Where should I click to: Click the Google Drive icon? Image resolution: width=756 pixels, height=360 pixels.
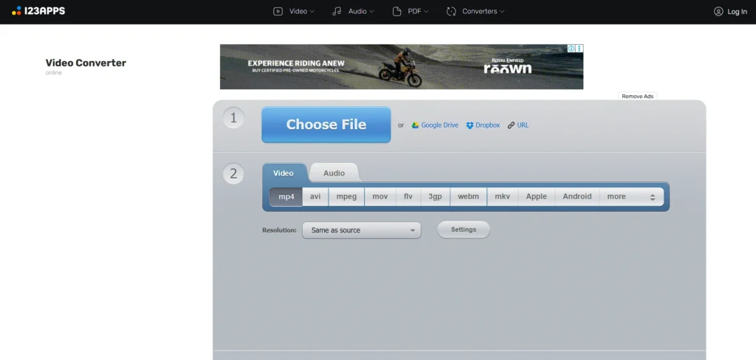click(x=415, y=125)
